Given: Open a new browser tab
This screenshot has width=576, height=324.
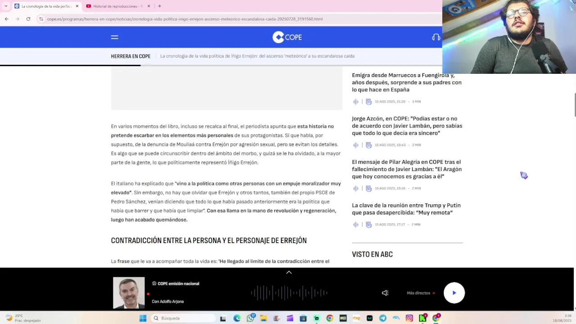Looking at the screenshot, I should pos(159,6).
